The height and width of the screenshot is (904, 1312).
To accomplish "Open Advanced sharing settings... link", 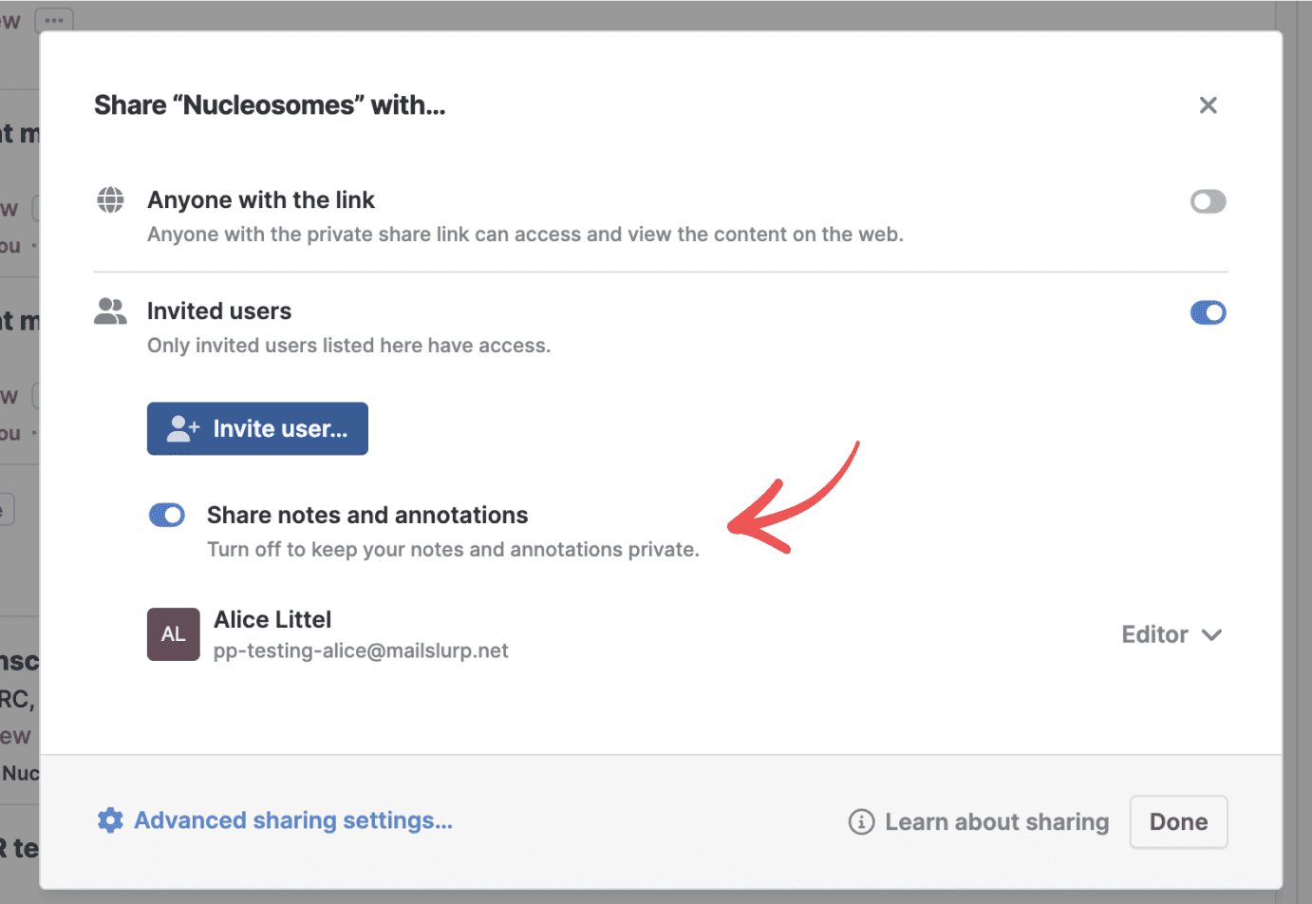I will pyautogui.click(x=292, y=820).
